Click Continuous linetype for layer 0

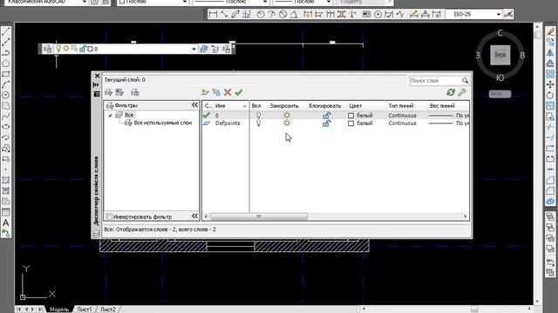(402, 116)
